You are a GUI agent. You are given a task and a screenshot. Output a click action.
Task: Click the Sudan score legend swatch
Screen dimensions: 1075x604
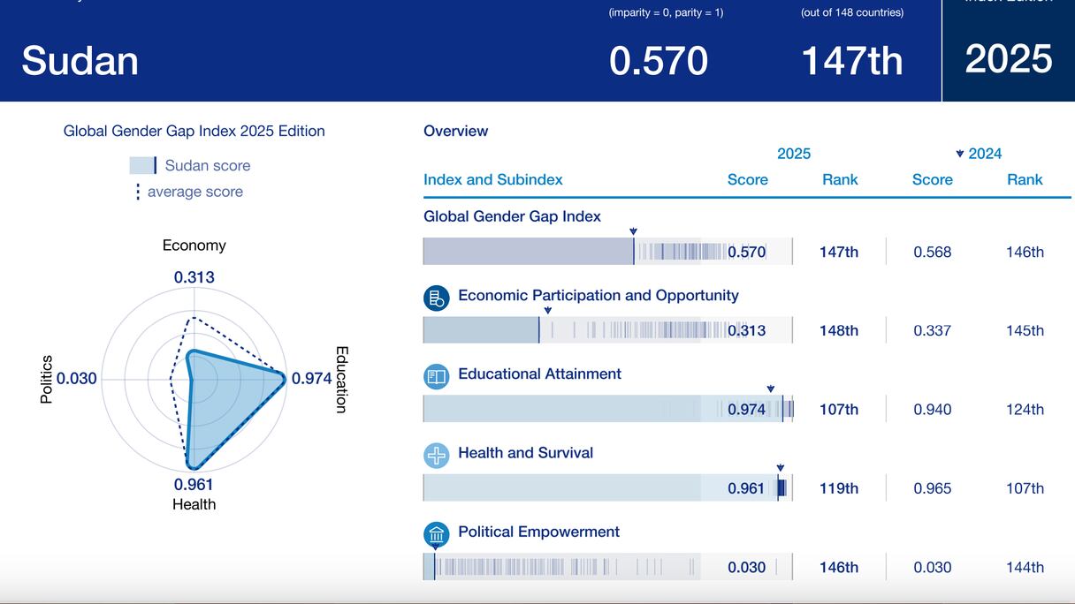click(x=142, y=165)
